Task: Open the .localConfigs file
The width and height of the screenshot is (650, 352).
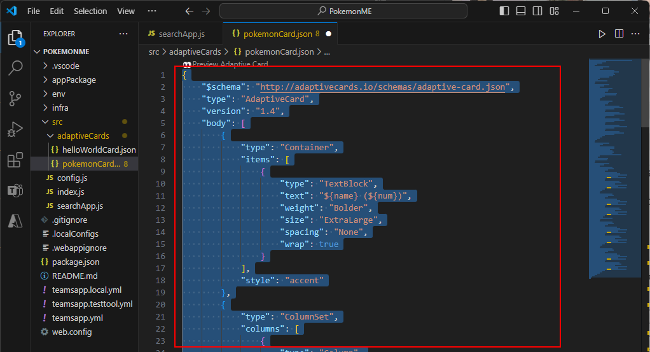Action: (84, 234)
